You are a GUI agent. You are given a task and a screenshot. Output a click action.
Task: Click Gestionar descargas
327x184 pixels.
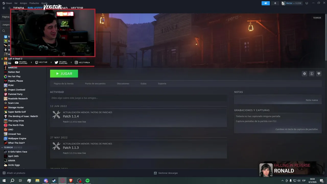tap(168, 173)
